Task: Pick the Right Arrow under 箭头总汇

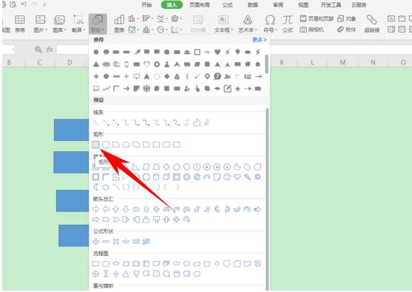Action: click(96, 209)
